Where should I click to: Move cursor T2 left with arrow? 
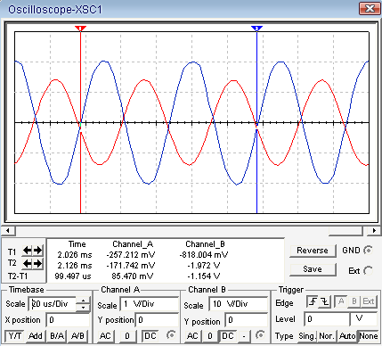28,263
